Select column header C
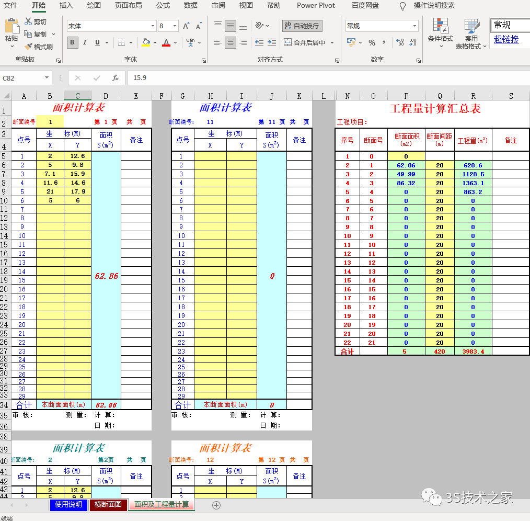 tap(77, 96)
